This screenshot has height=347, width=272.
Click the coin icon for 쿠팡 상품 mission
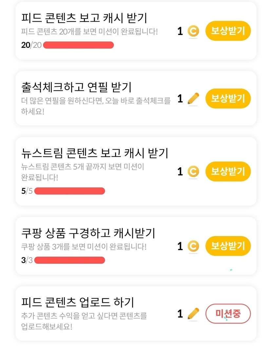point(193,246)
